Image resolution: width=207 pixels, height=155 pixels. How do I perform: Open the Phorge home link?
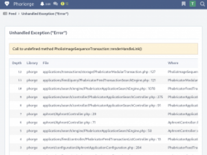24,4
